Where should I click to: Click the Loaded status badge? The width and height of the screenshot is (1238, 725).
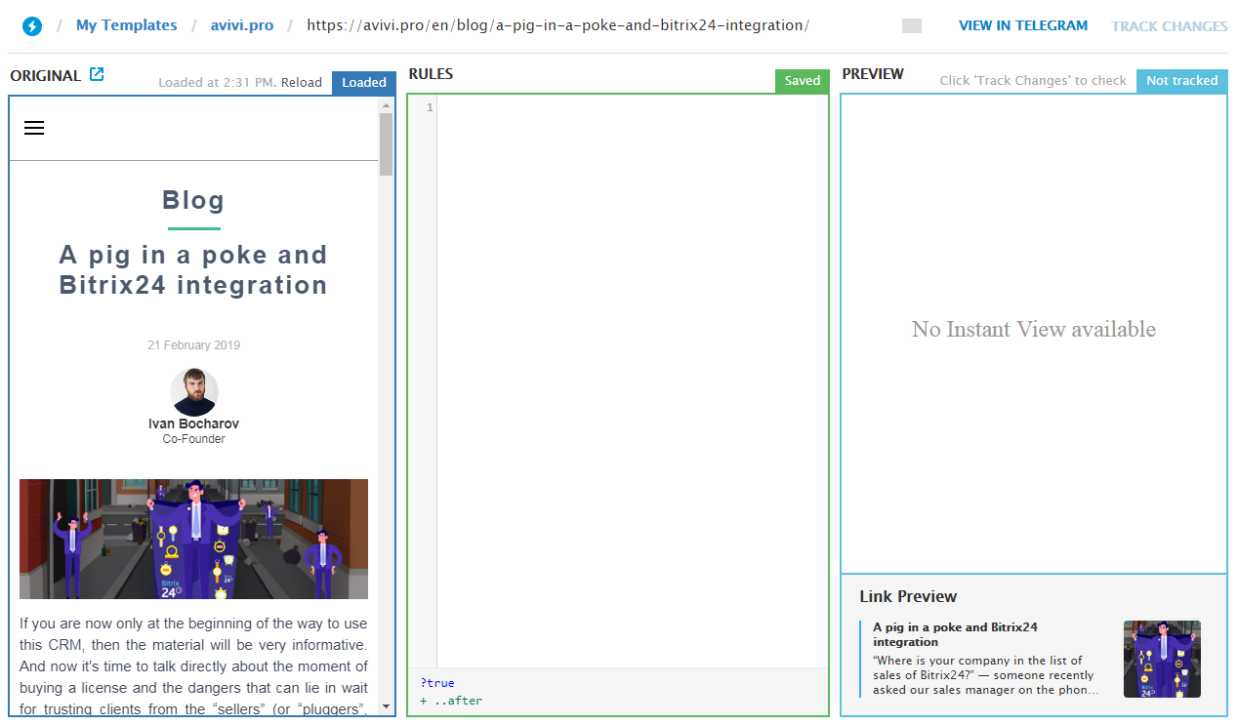[x=364, y=83]
